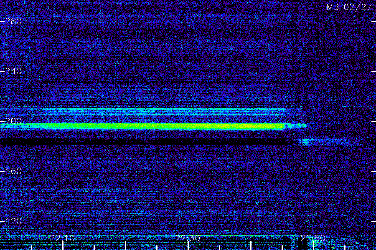Click the 280 frequency axis label

click(13, 21)
